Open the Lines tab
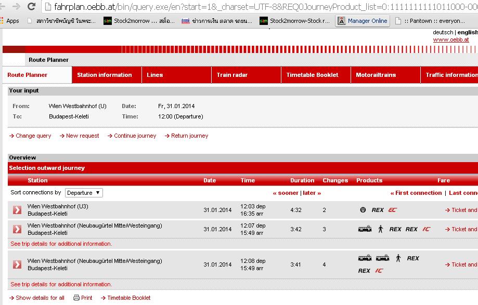The width and height of the screenshot is (478, 305). [x=176, y=75]
